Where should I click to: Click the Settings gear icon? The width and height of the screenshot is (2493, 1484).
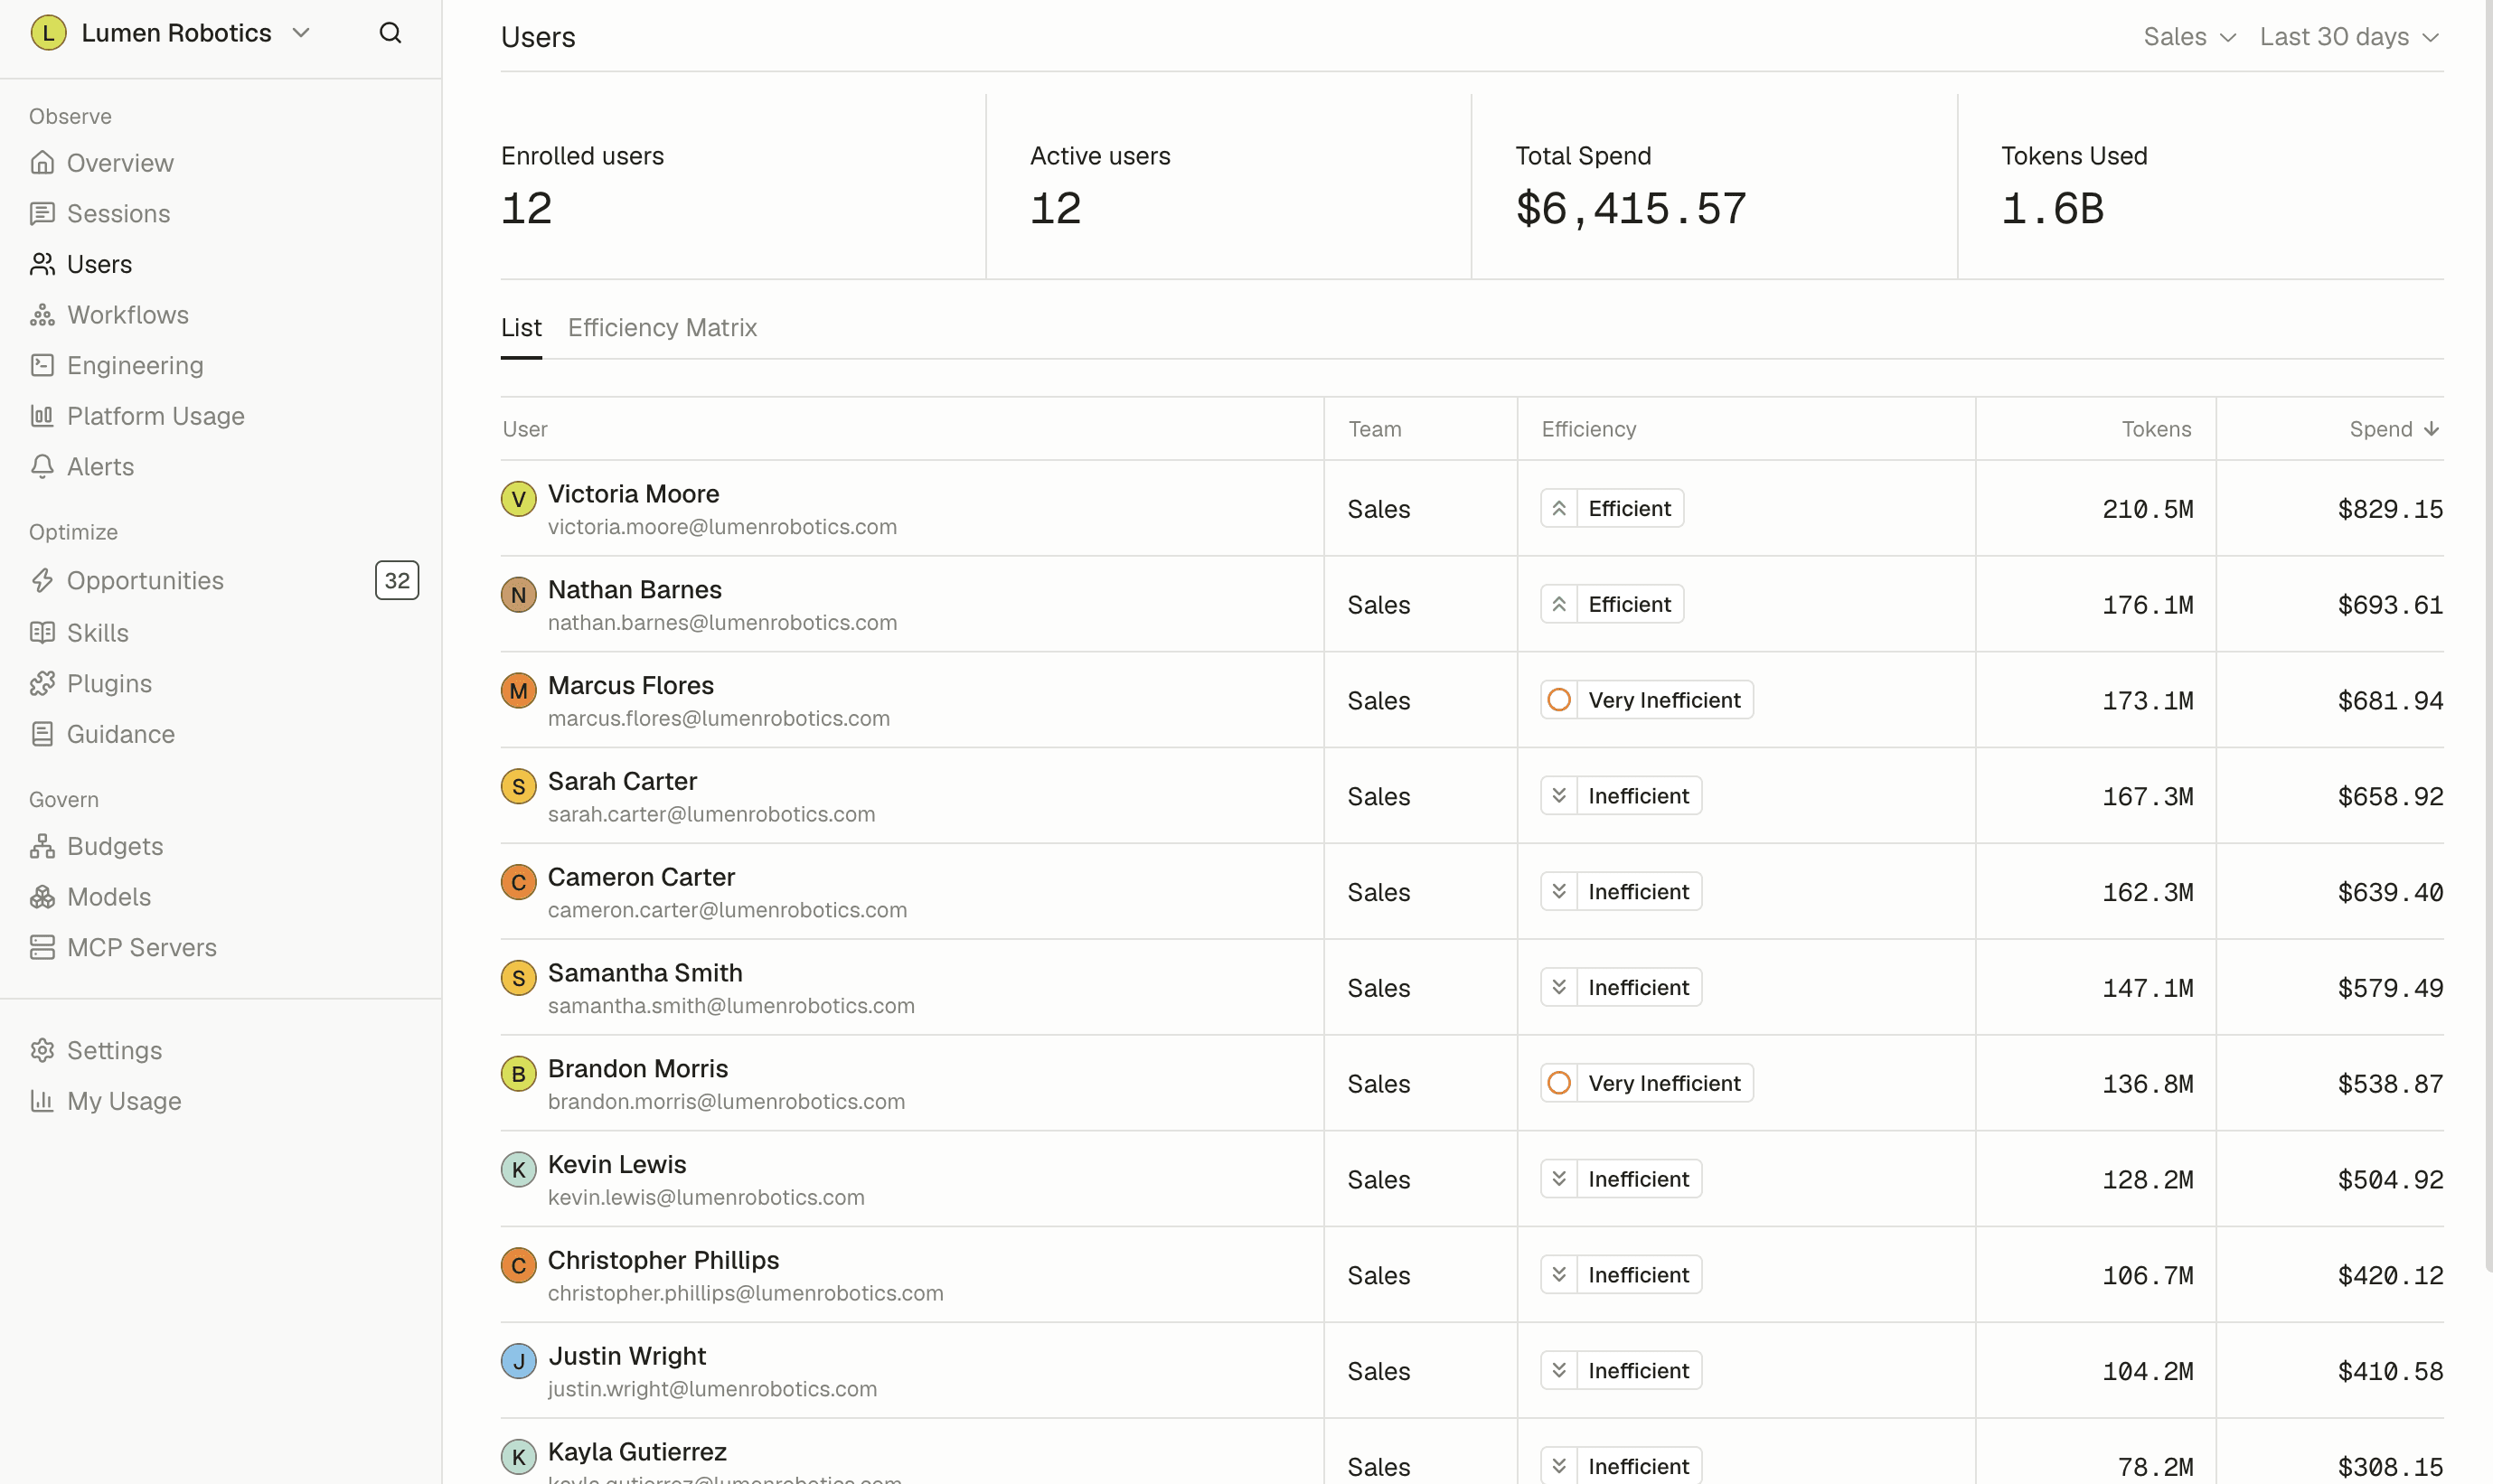(42, 1051)
